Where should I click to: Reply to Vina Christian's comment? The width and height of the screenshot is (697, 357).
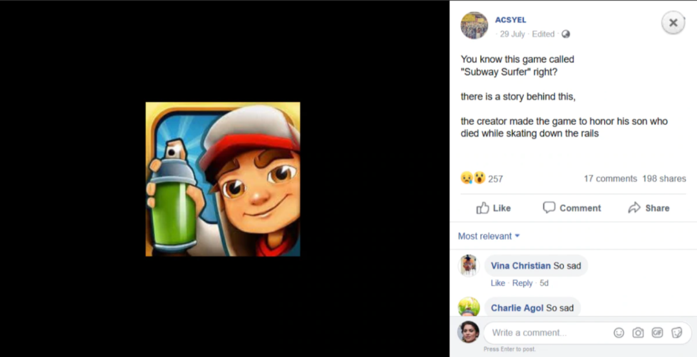tap(522, 283)
